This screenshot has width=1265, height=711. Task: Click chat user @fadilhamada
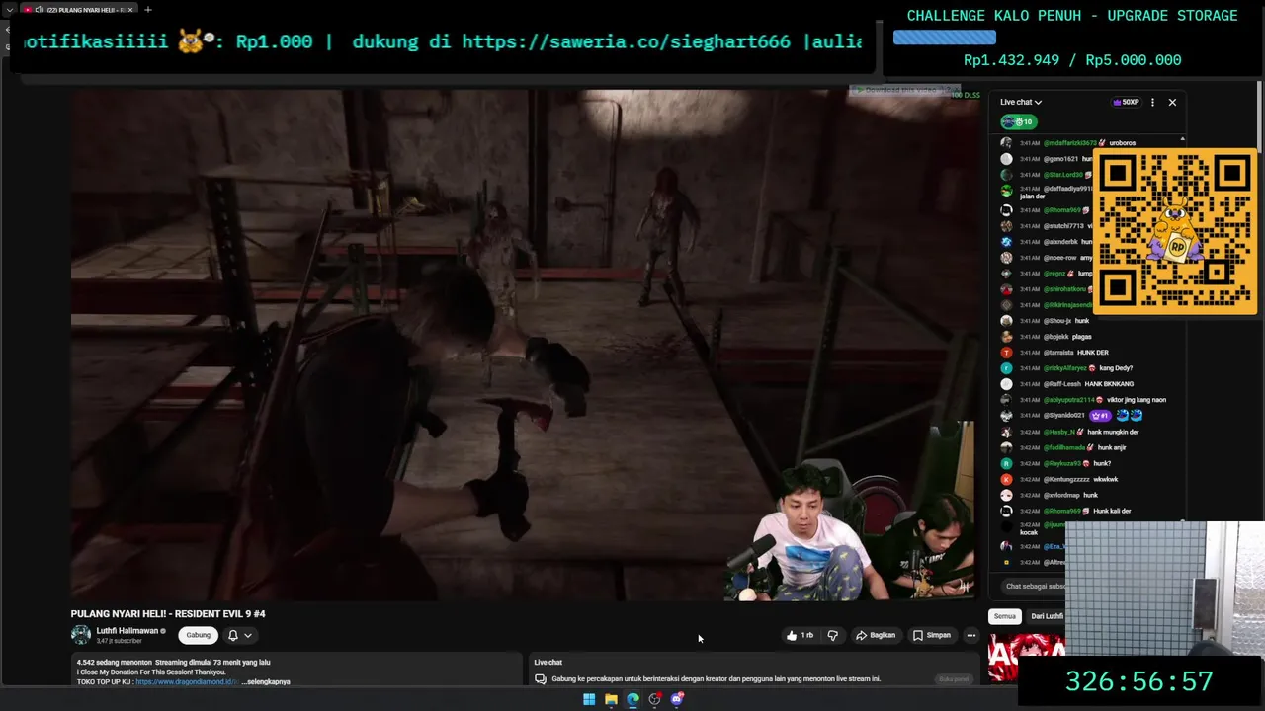coord(1064,447)
